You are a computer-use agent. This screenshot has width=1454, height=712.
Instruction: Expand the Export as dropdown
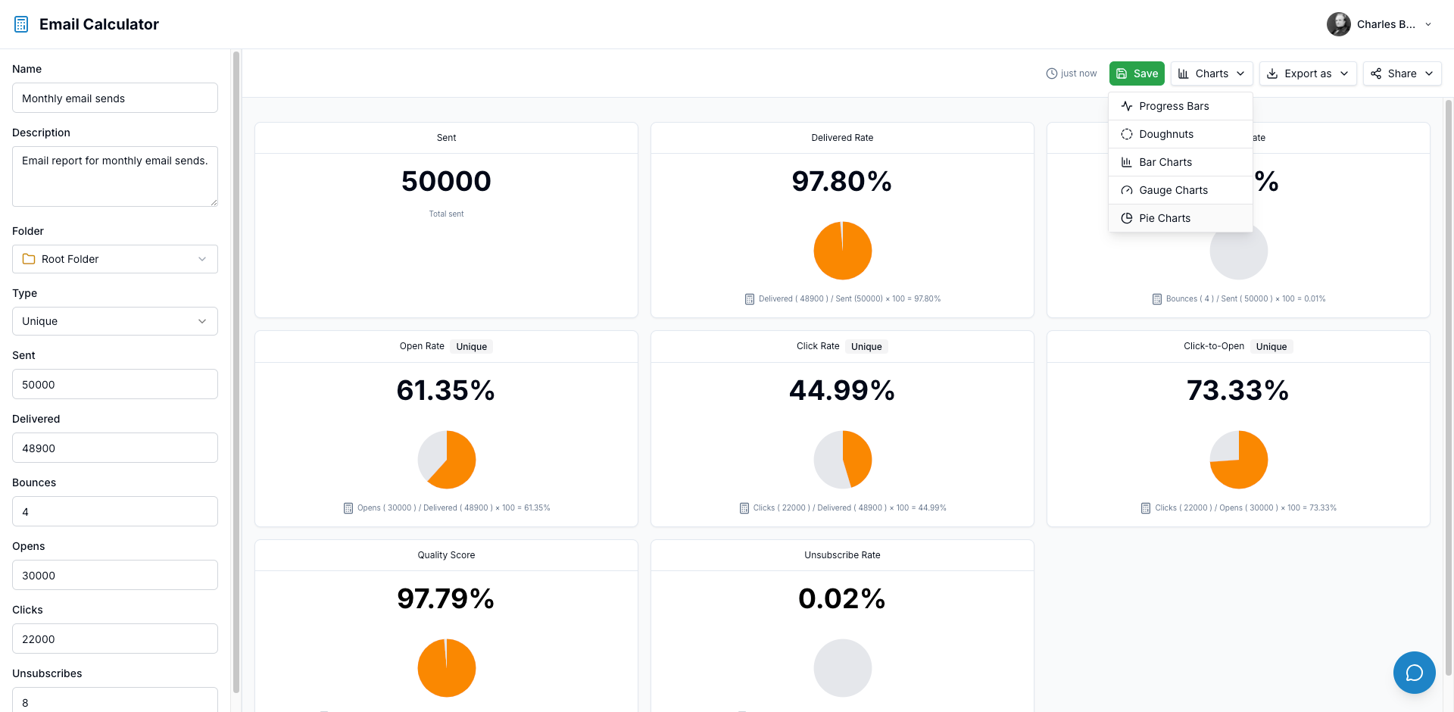pos(1308,73)
